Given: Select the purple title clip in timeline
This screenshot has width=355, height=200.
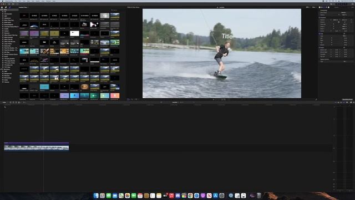Looking at the screenshot, I should pos(37,143).
